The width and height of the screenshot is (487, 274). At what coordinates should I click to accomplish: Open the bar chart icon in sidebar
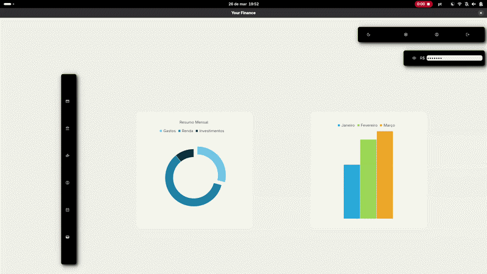click(68, 155)
